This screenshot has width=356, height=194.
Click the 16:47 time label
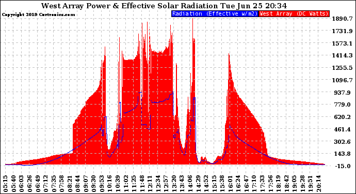(x=246, y=184)
